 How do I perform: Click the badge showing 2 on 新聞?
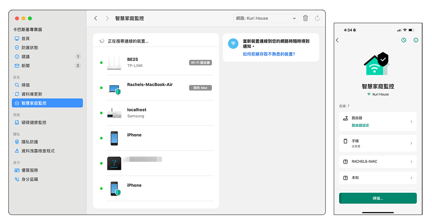78,65
